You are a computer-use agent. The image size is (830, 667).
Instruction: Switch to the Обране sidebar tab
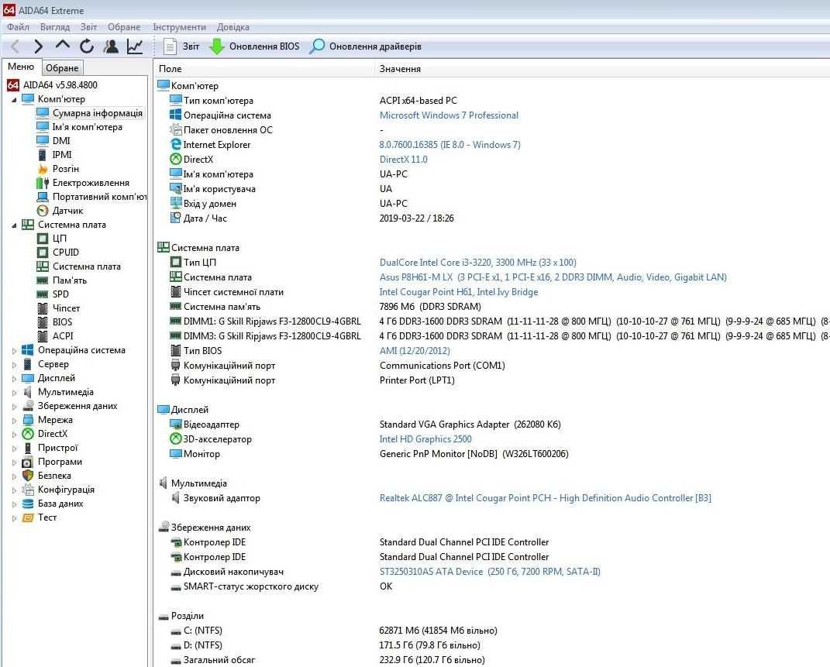click(62, 67)
